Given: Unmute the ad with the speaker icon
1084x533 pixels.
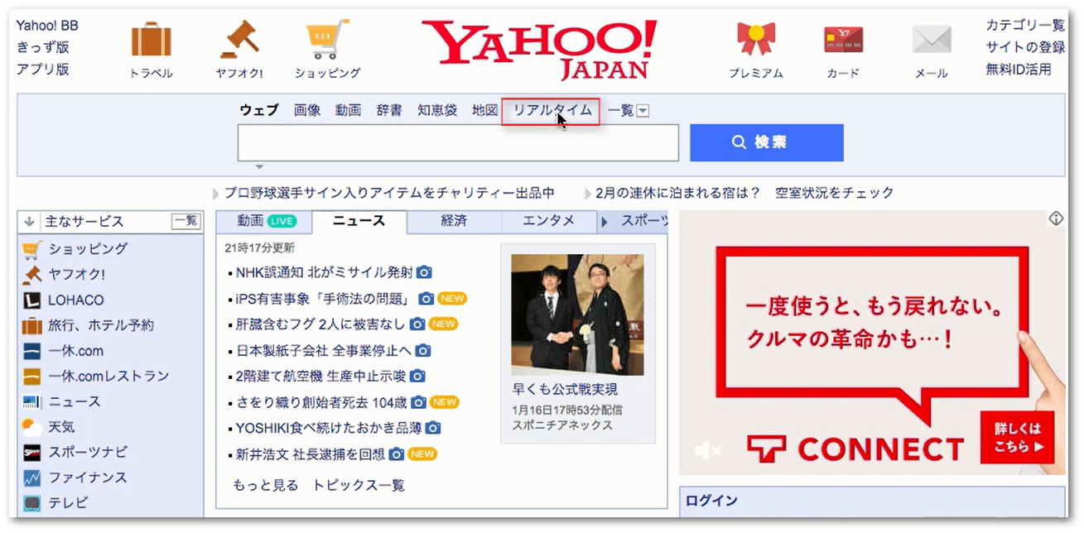Looking at the screenshot, I should (x=708, y=451).
